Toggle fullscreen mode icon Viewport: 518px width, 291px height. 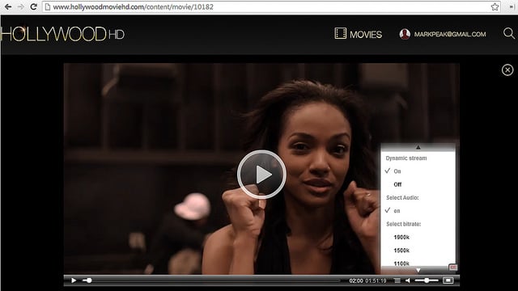click(x=448, y=280)
